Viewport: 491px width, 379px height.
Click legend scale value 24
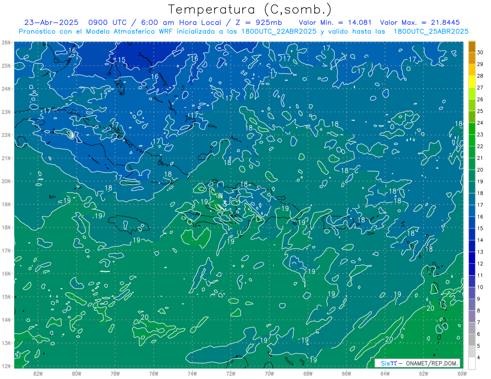coord(480,123)
